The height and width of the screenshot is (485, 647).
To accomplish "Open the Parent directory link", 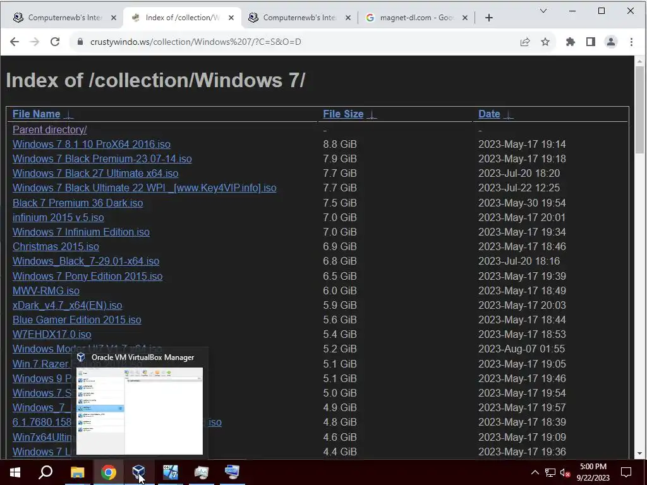I will pos(49,129).
